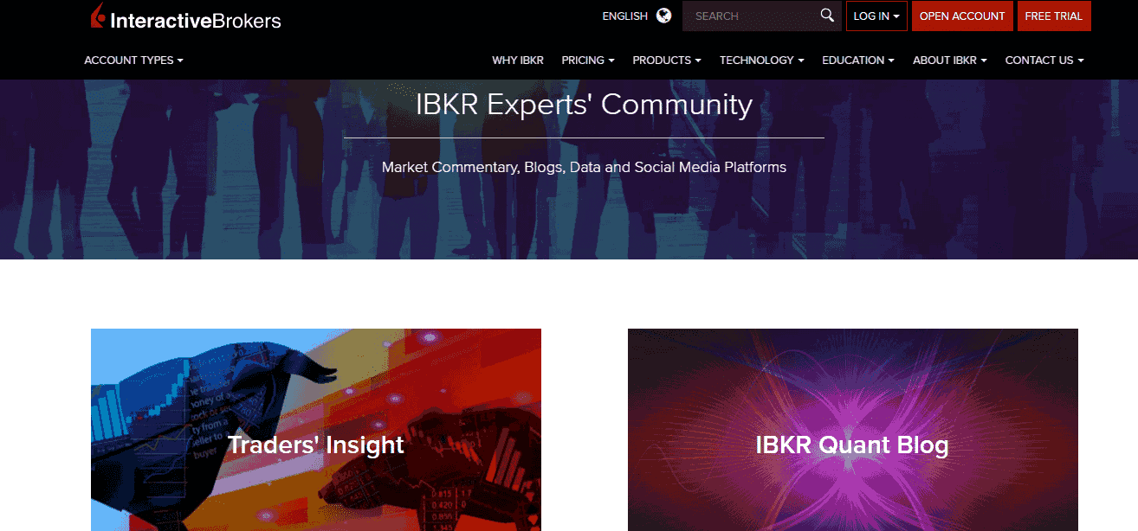Click the Interactive Brokers logo

coord(186,17)
